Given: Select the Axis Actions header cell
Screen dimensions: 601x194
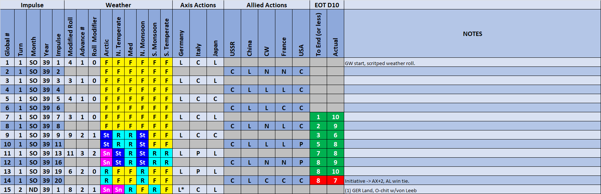Looking at the screenshot, I should pos(198,5).
